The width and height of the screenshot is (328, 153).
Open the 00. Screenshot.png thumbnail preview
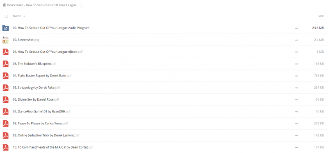click(6, 40)
